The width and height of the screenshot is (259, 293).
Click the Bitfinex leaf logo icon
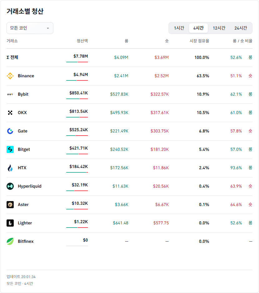click(10, 242)
